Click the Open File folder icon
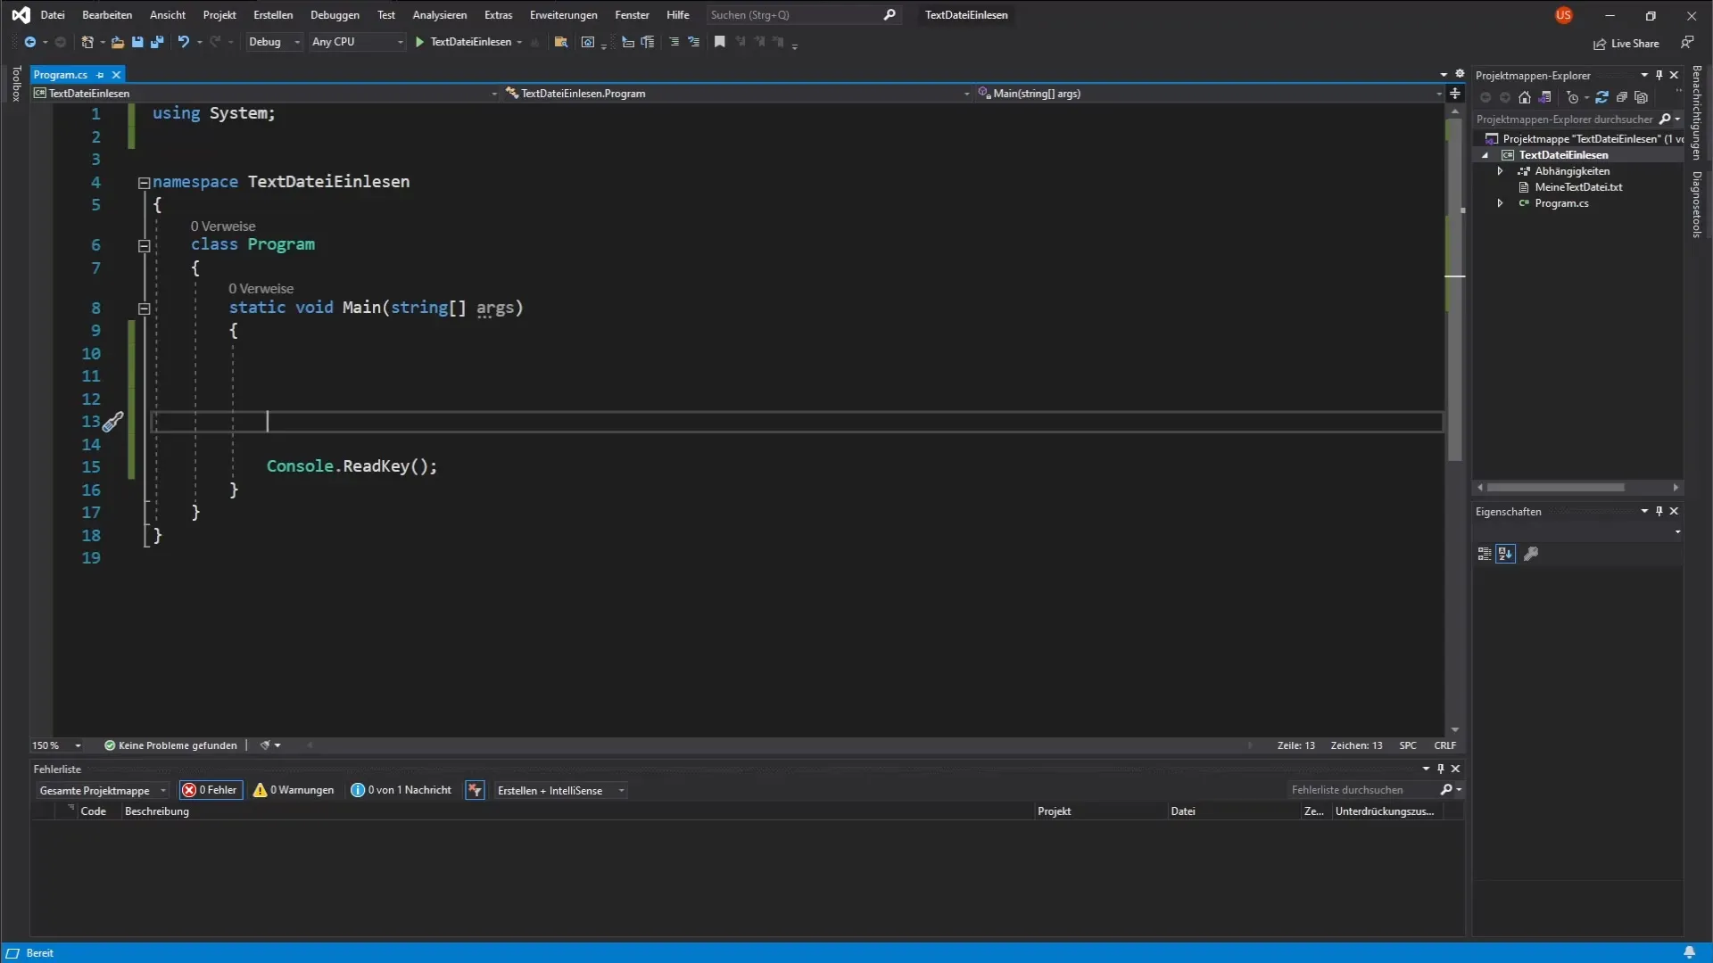 coord(117,42)
